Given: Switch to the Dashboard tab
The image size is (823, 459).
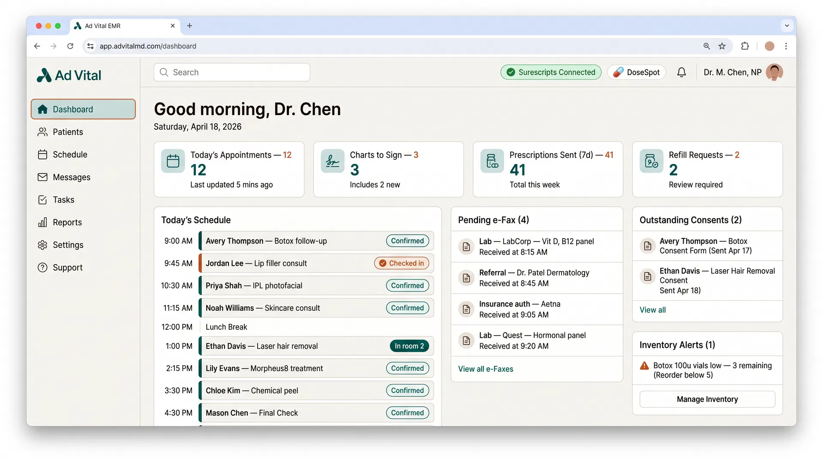Looking at the screenshot, I should [x=72, y=109].
